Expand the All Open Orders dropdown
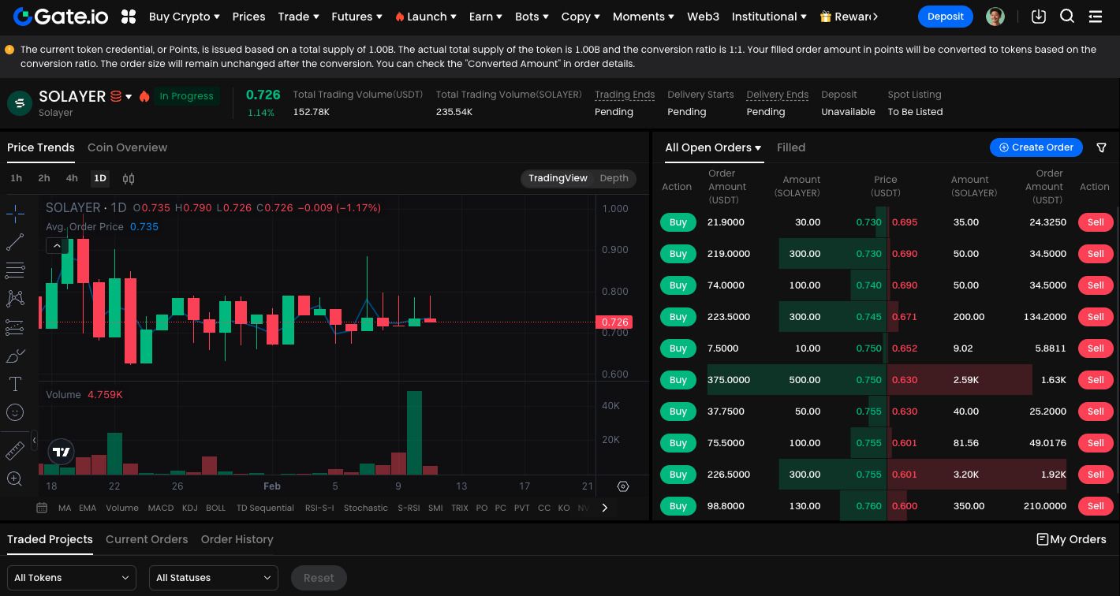The image size is (1120, 596). [x=713, y=147]
